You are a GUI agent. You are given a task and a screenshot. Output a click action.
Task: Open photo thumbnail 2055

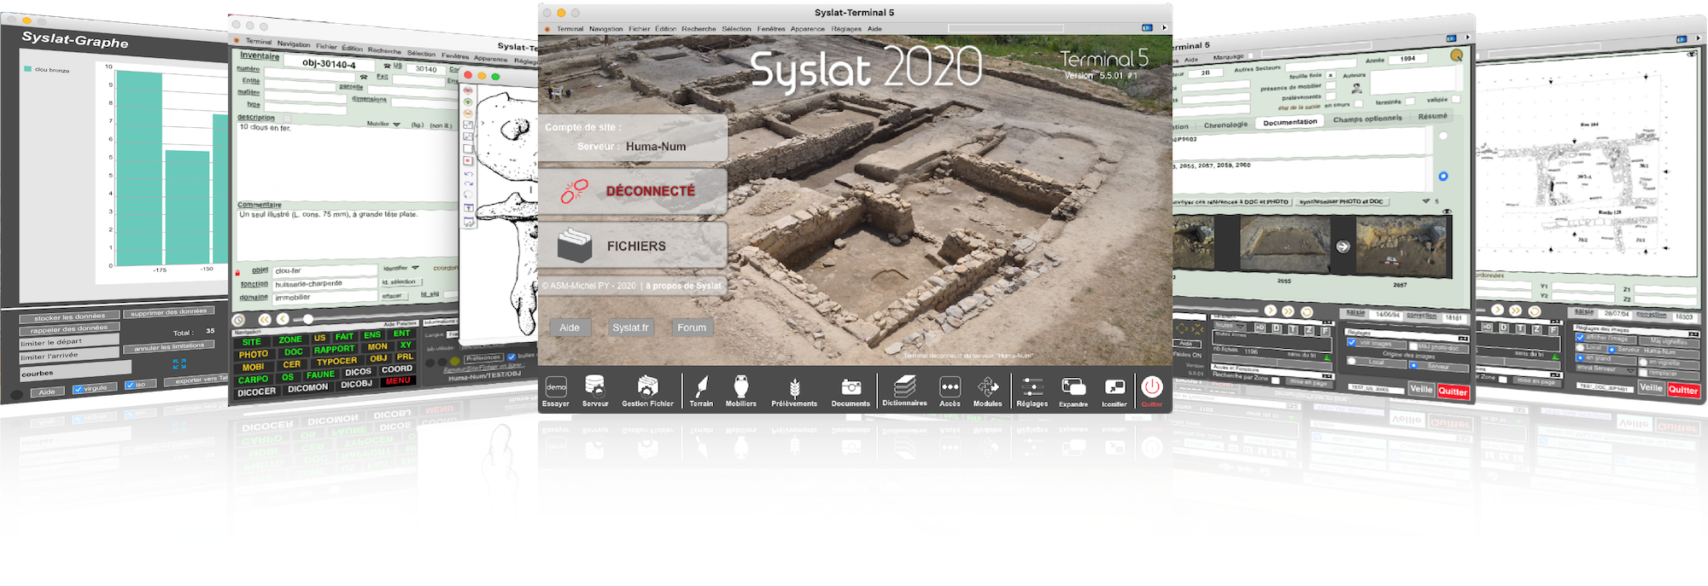pos(1284,244)
